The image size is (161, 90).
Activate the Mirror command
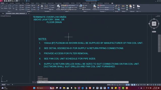(x=28, y=7)
